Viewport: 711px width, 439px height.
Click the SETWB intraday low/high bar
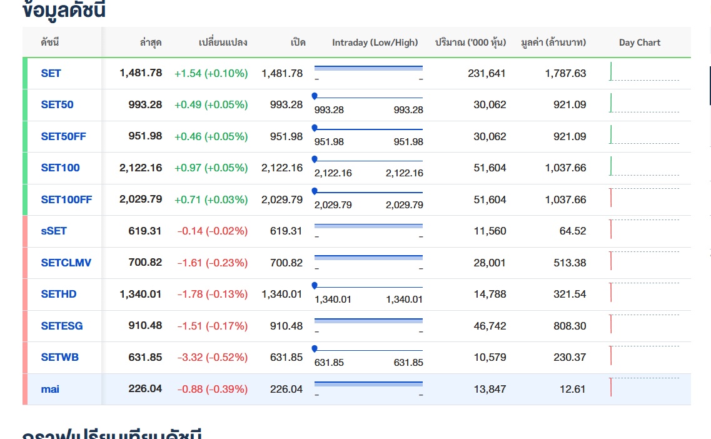[x=368, y=351]
